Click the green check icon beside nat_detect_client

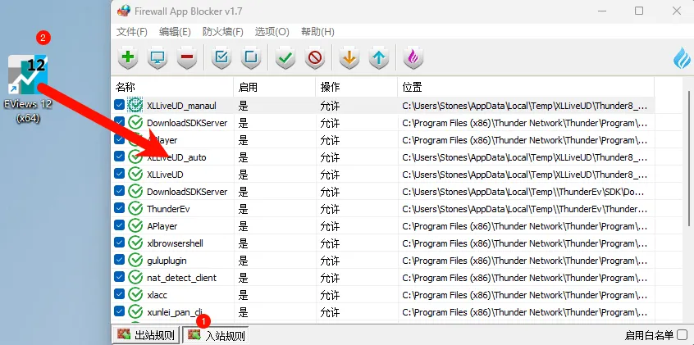(x=135, y=278)
